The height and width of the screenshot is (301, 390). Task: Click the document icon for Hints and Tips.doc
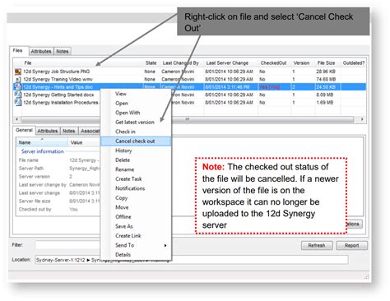tap(18, 87)
